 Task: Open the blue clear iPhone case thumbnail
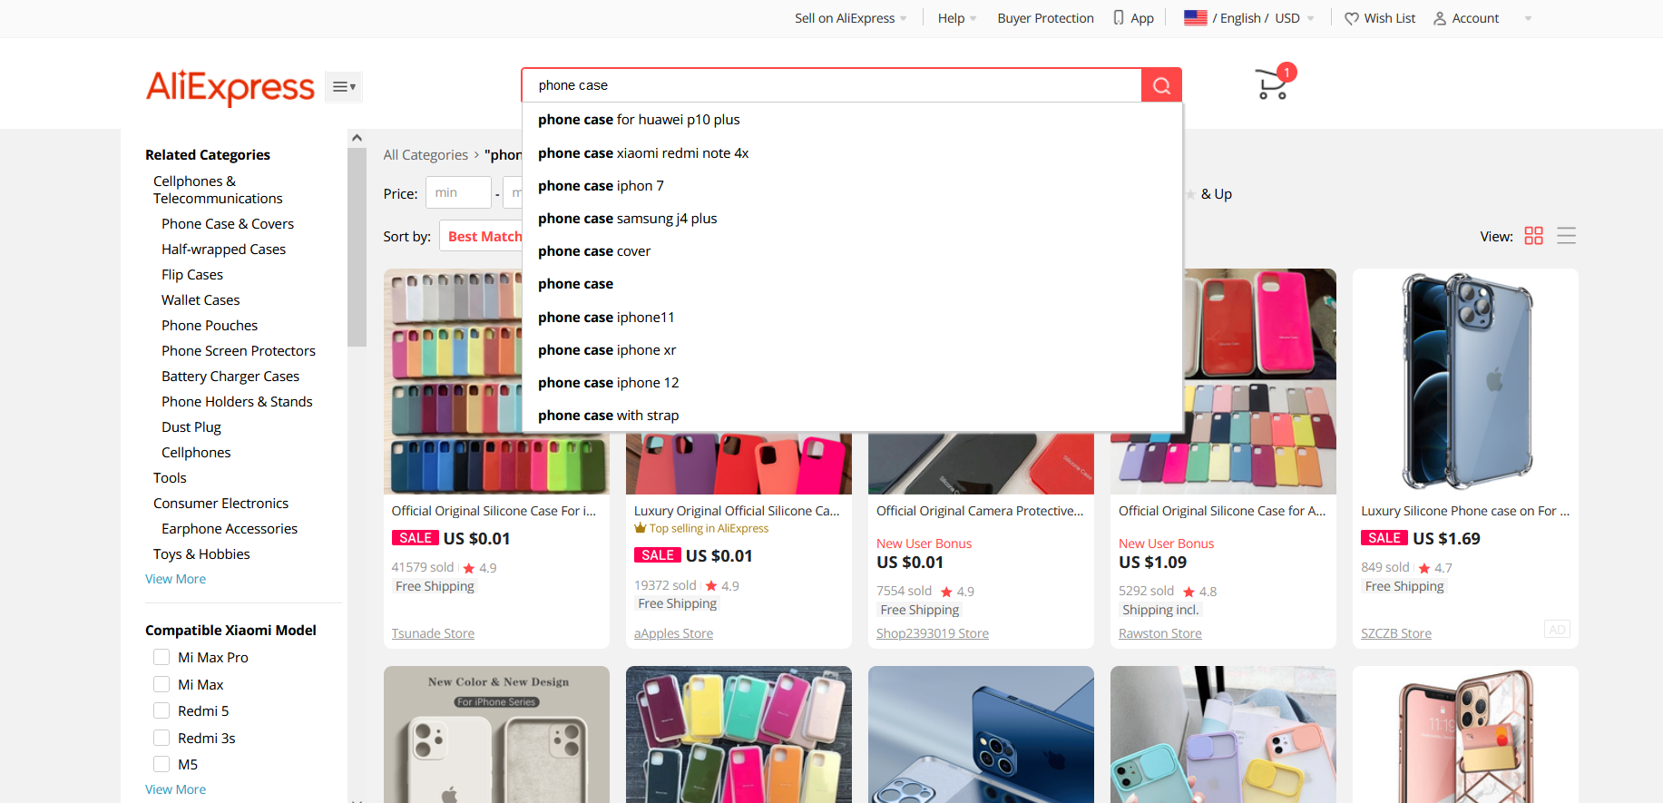pyautogui.click(x=1465, y=381)
